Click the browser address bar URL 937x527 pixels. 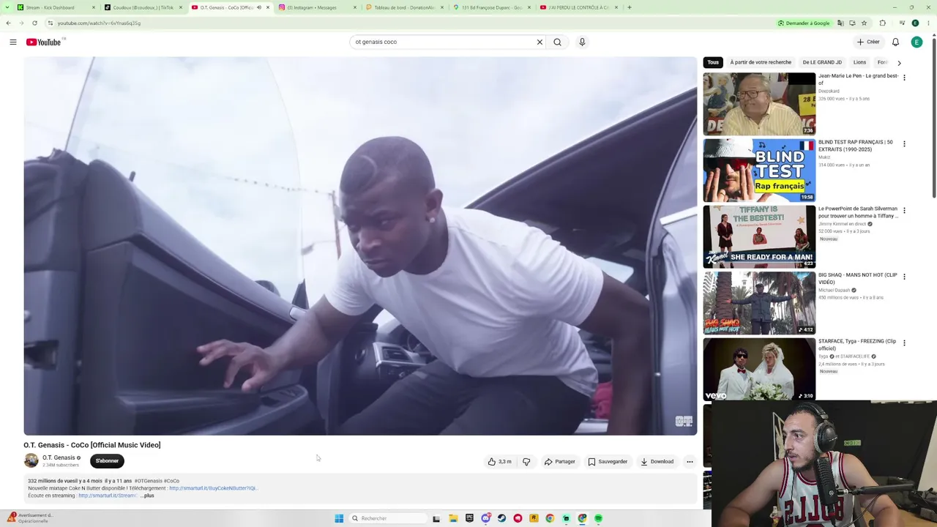coord(99,23)
